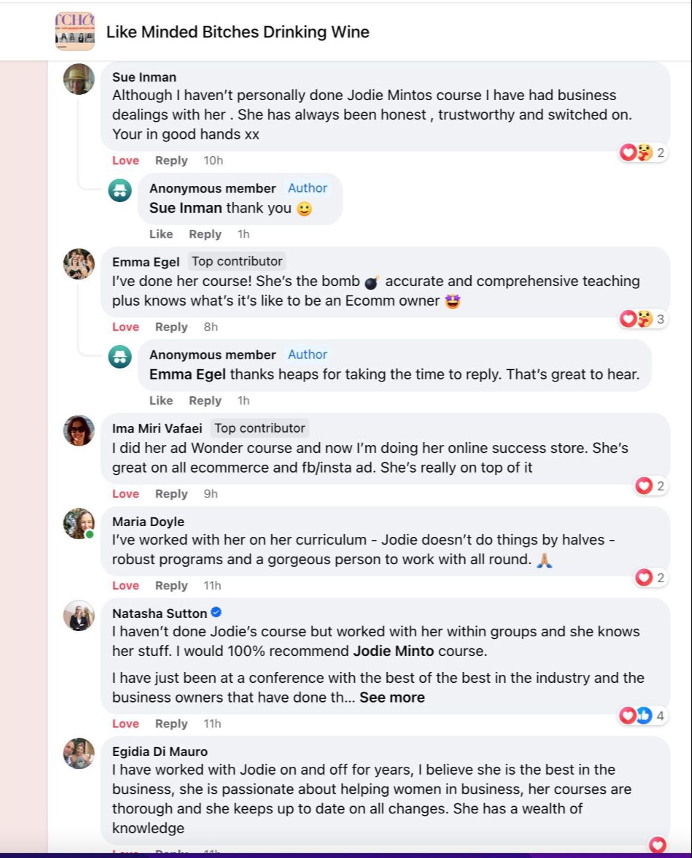Click Egidia Di Mauro's avatar
The width and height of the screenshot is (692, 858).
pyautogui.click(x=79, y=754)
